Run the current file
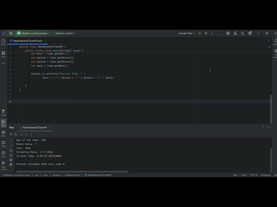 coord(200,33)
